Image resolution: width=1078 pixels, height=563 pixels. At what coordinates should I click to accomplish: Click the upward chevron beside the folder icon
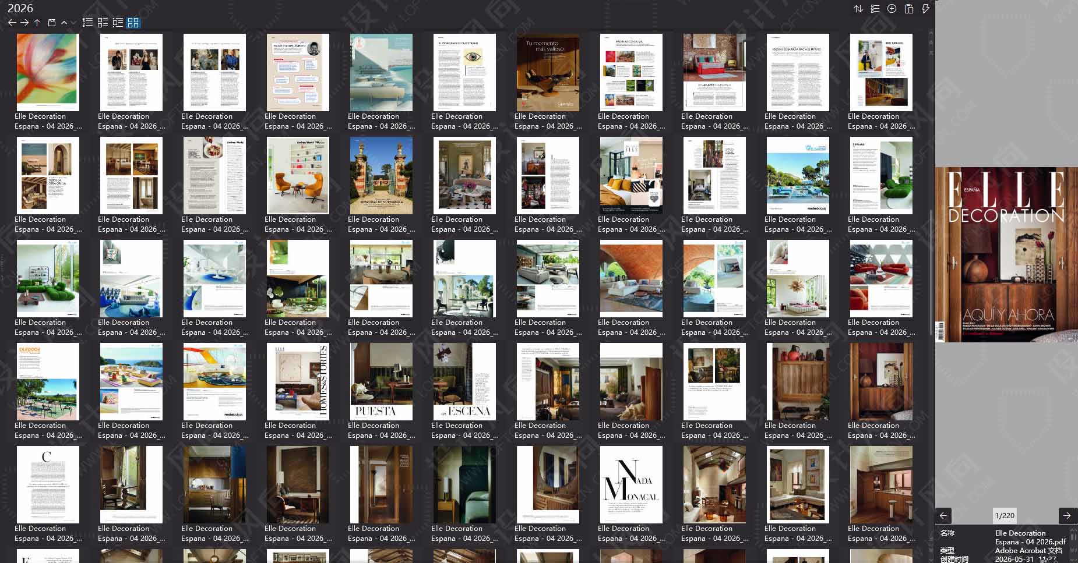(64, 23)
